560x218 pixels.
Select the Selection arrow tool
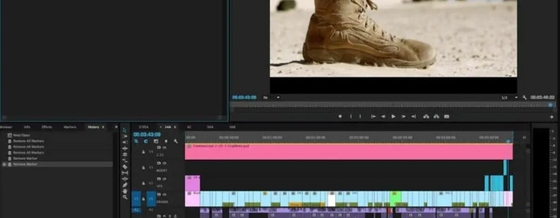125,130
